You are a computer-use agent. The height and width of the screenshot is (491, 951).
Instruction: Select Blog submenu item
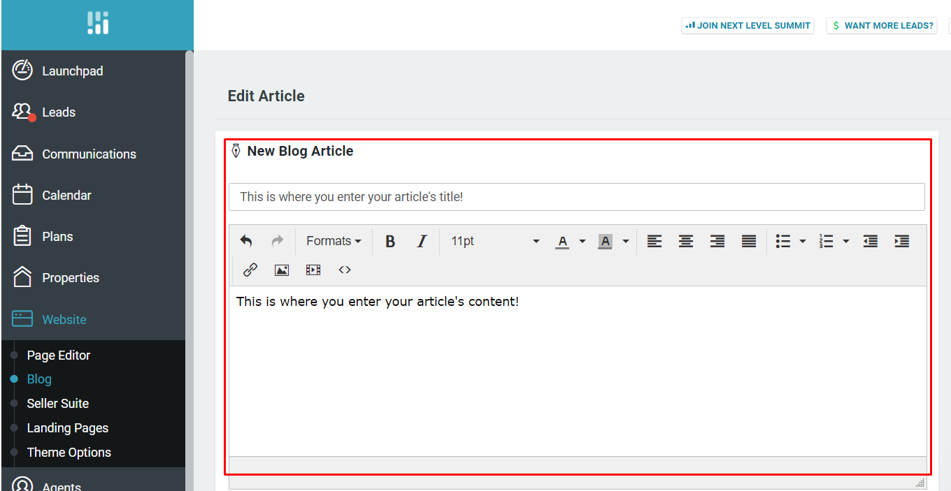click(x=39, y=379)
